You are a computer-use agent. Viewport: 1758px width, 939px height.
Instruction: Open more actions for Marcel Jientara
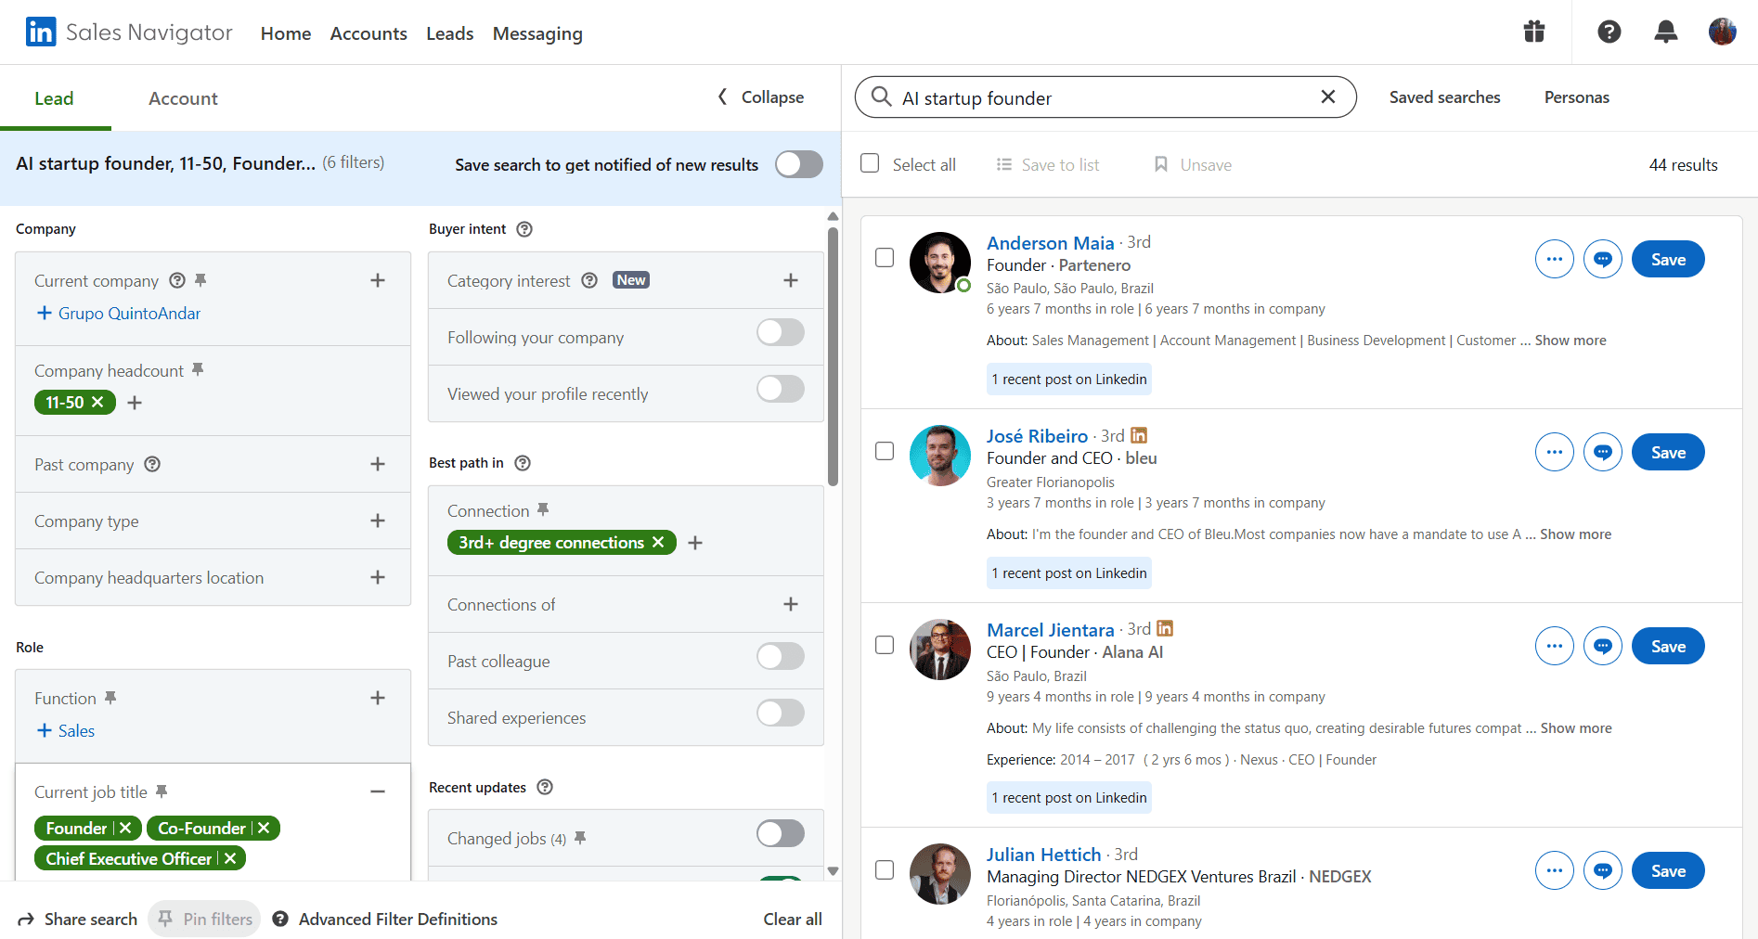pyautogui.click(x=1555, y=646)
